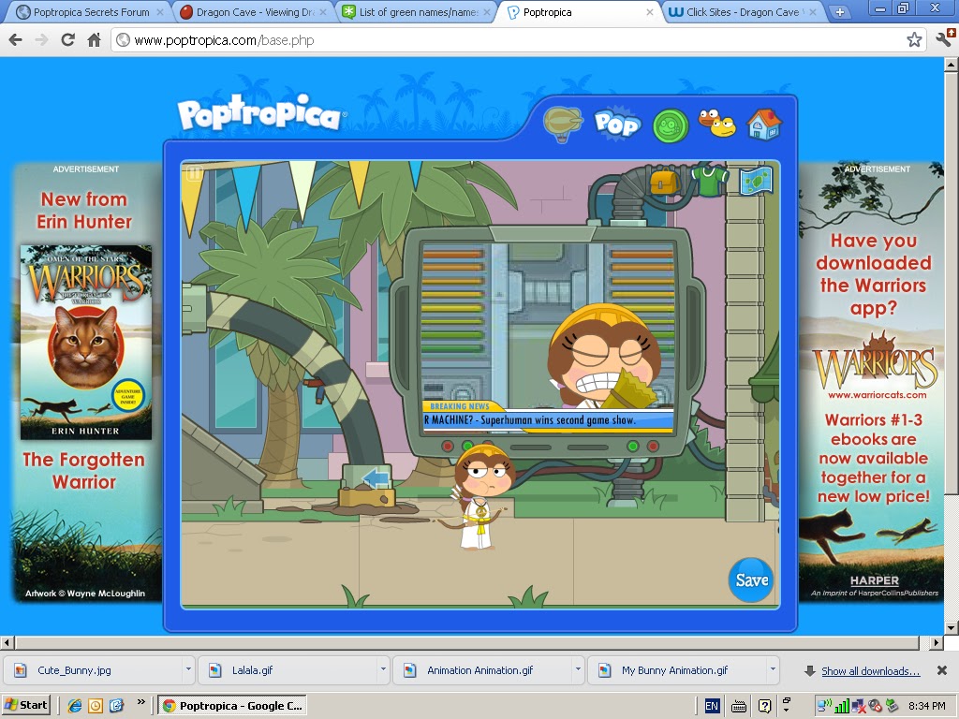Open the Chrome wrench menu
This screenshot has width=959, height=719.
946,38
